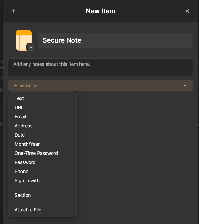Screen dimensions: 199x224
Task: Pick the Date field type
Action: click(20, 135)
